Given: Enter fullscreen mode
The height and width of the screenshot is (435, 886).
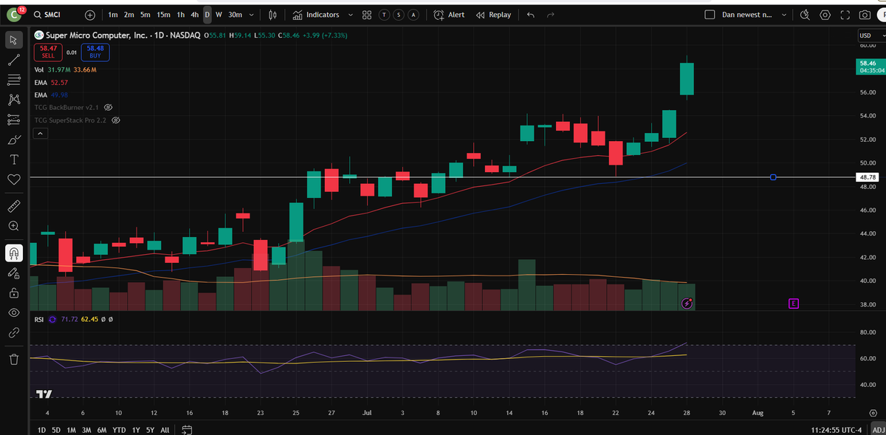Looking at the screenshot, I should [846, 15].
